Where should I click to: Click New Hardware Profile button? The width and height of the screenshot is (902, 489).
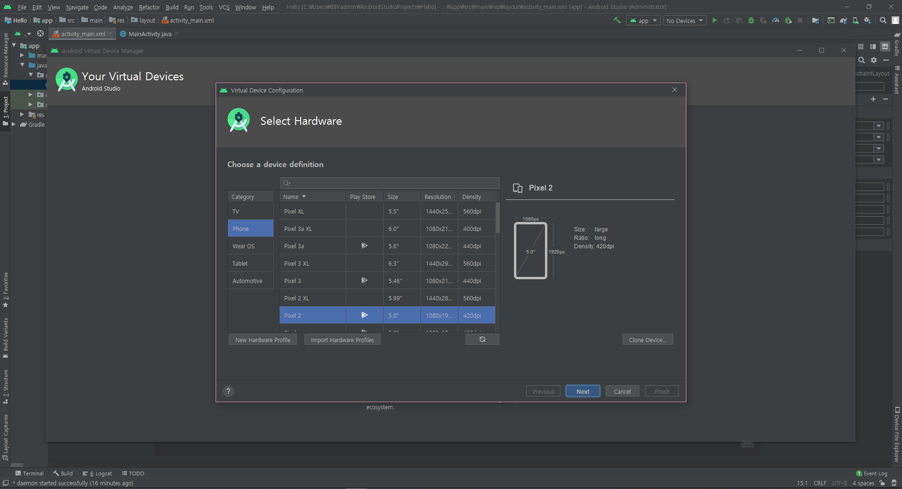tap(263, 340)
